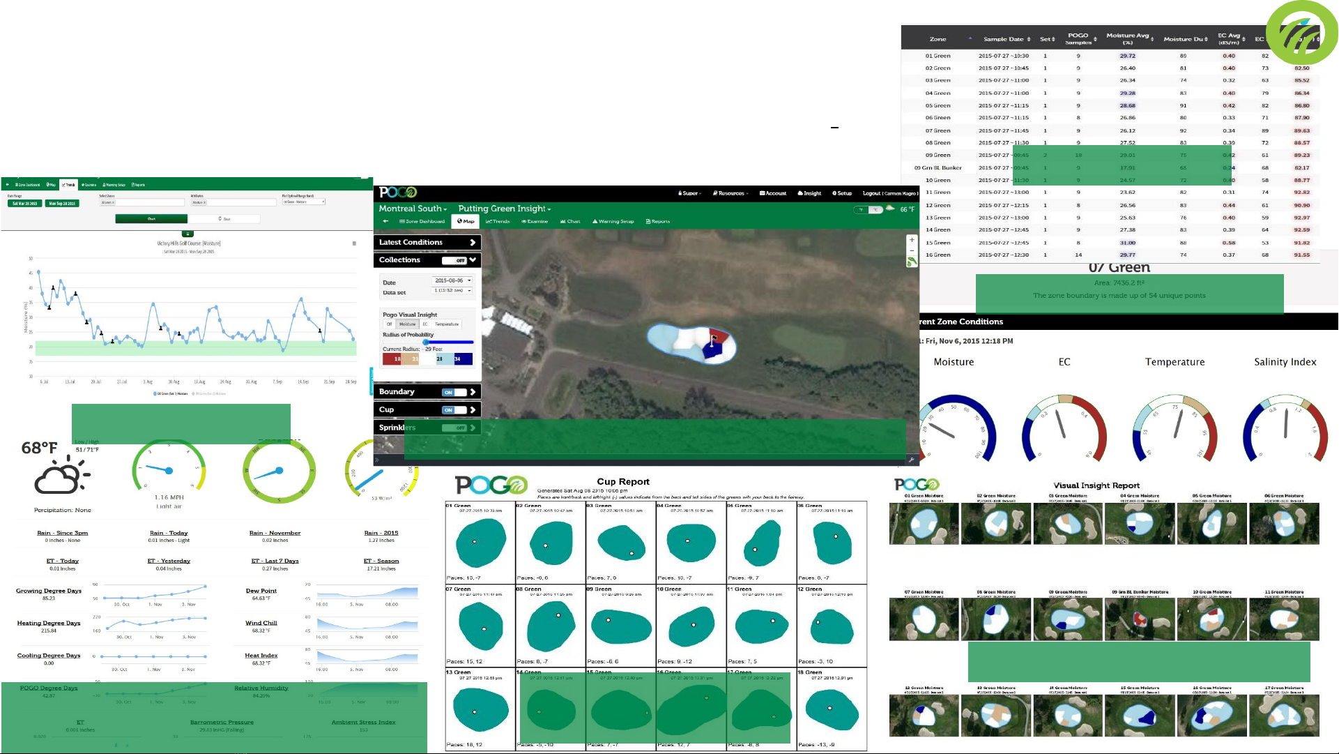Toggle the Collections OFF switch
Screen dimensions: 1339x754
point(454,260)
